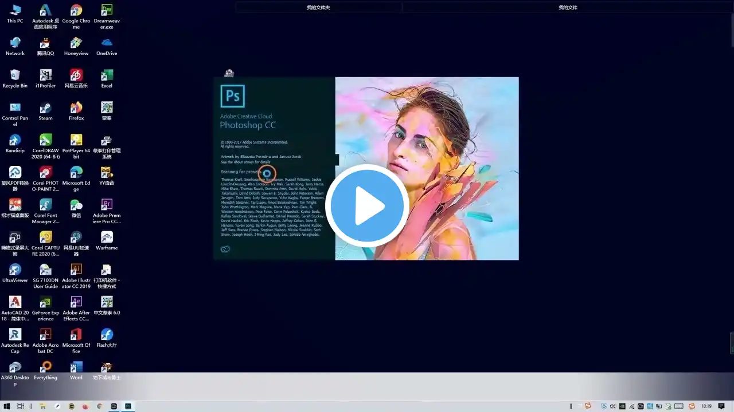The image size is (734, 412).
Task: Open the Recycle Bin
Action: pos(15,78)
